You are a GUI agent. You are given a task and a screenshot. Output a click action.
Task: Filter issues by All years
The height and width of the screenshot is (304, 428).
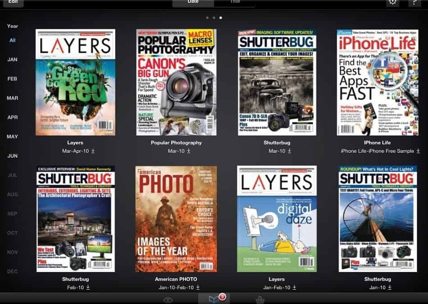[13, 40]
